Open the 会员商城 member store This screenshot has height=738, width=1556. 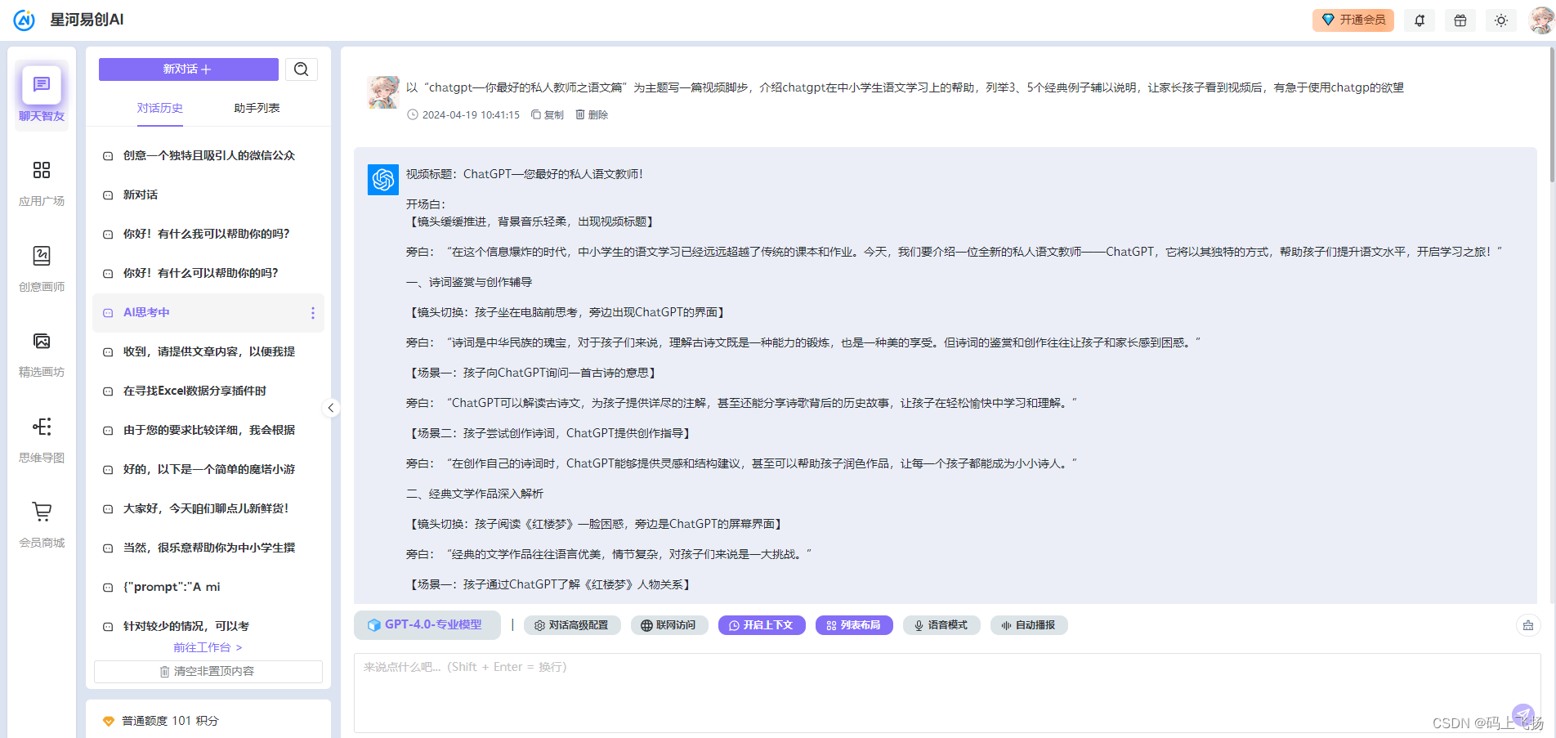[42, 524]
